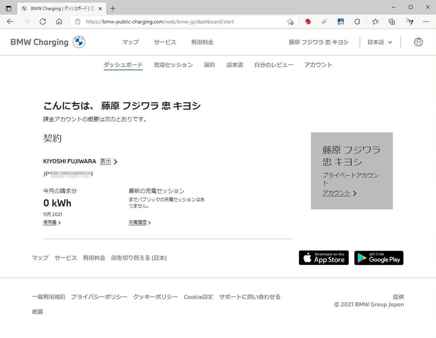This screenshot has width=436, height=338.
Task: Click the user name in header
Action: [x=319, y=42]
